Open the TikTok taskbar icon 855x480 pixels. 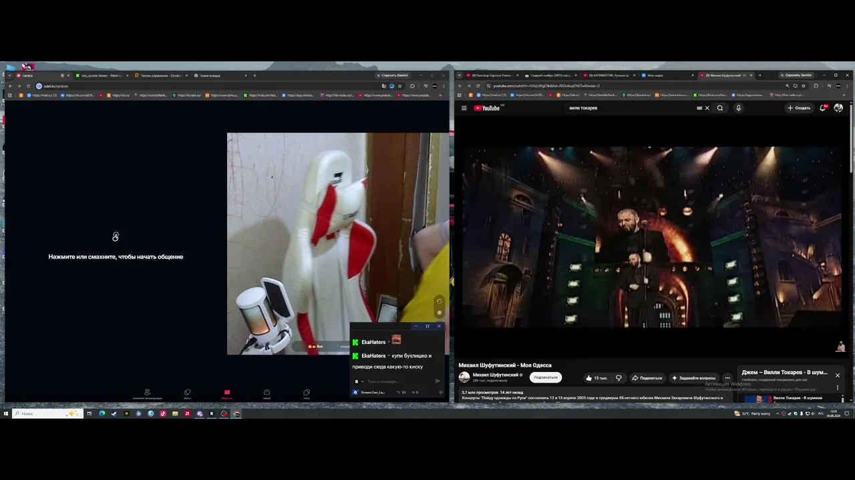point(163,413)
